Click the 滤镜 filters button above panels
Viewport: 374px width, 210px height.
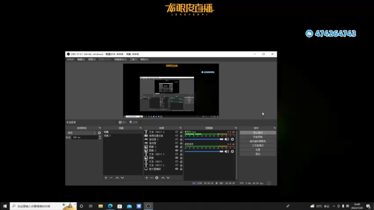coord(134,122)
